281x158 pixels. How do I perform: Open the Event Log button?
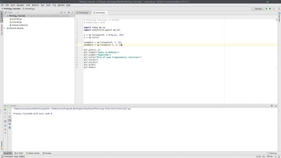tap(272, 153)
